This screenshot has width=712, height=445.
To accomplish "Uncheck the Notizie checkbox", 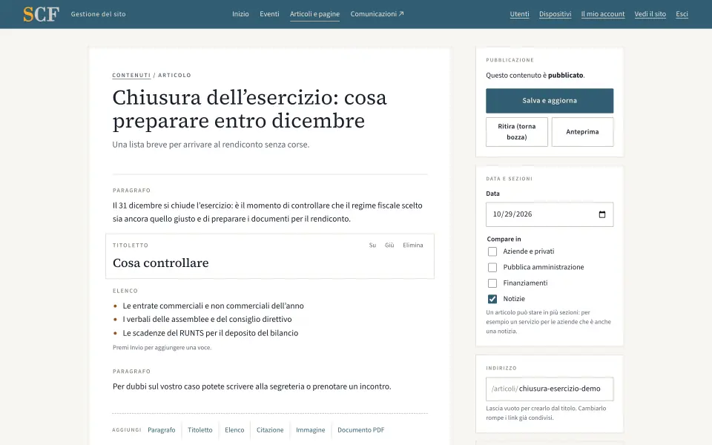I will pyautogui.click(x=492, y=299).
